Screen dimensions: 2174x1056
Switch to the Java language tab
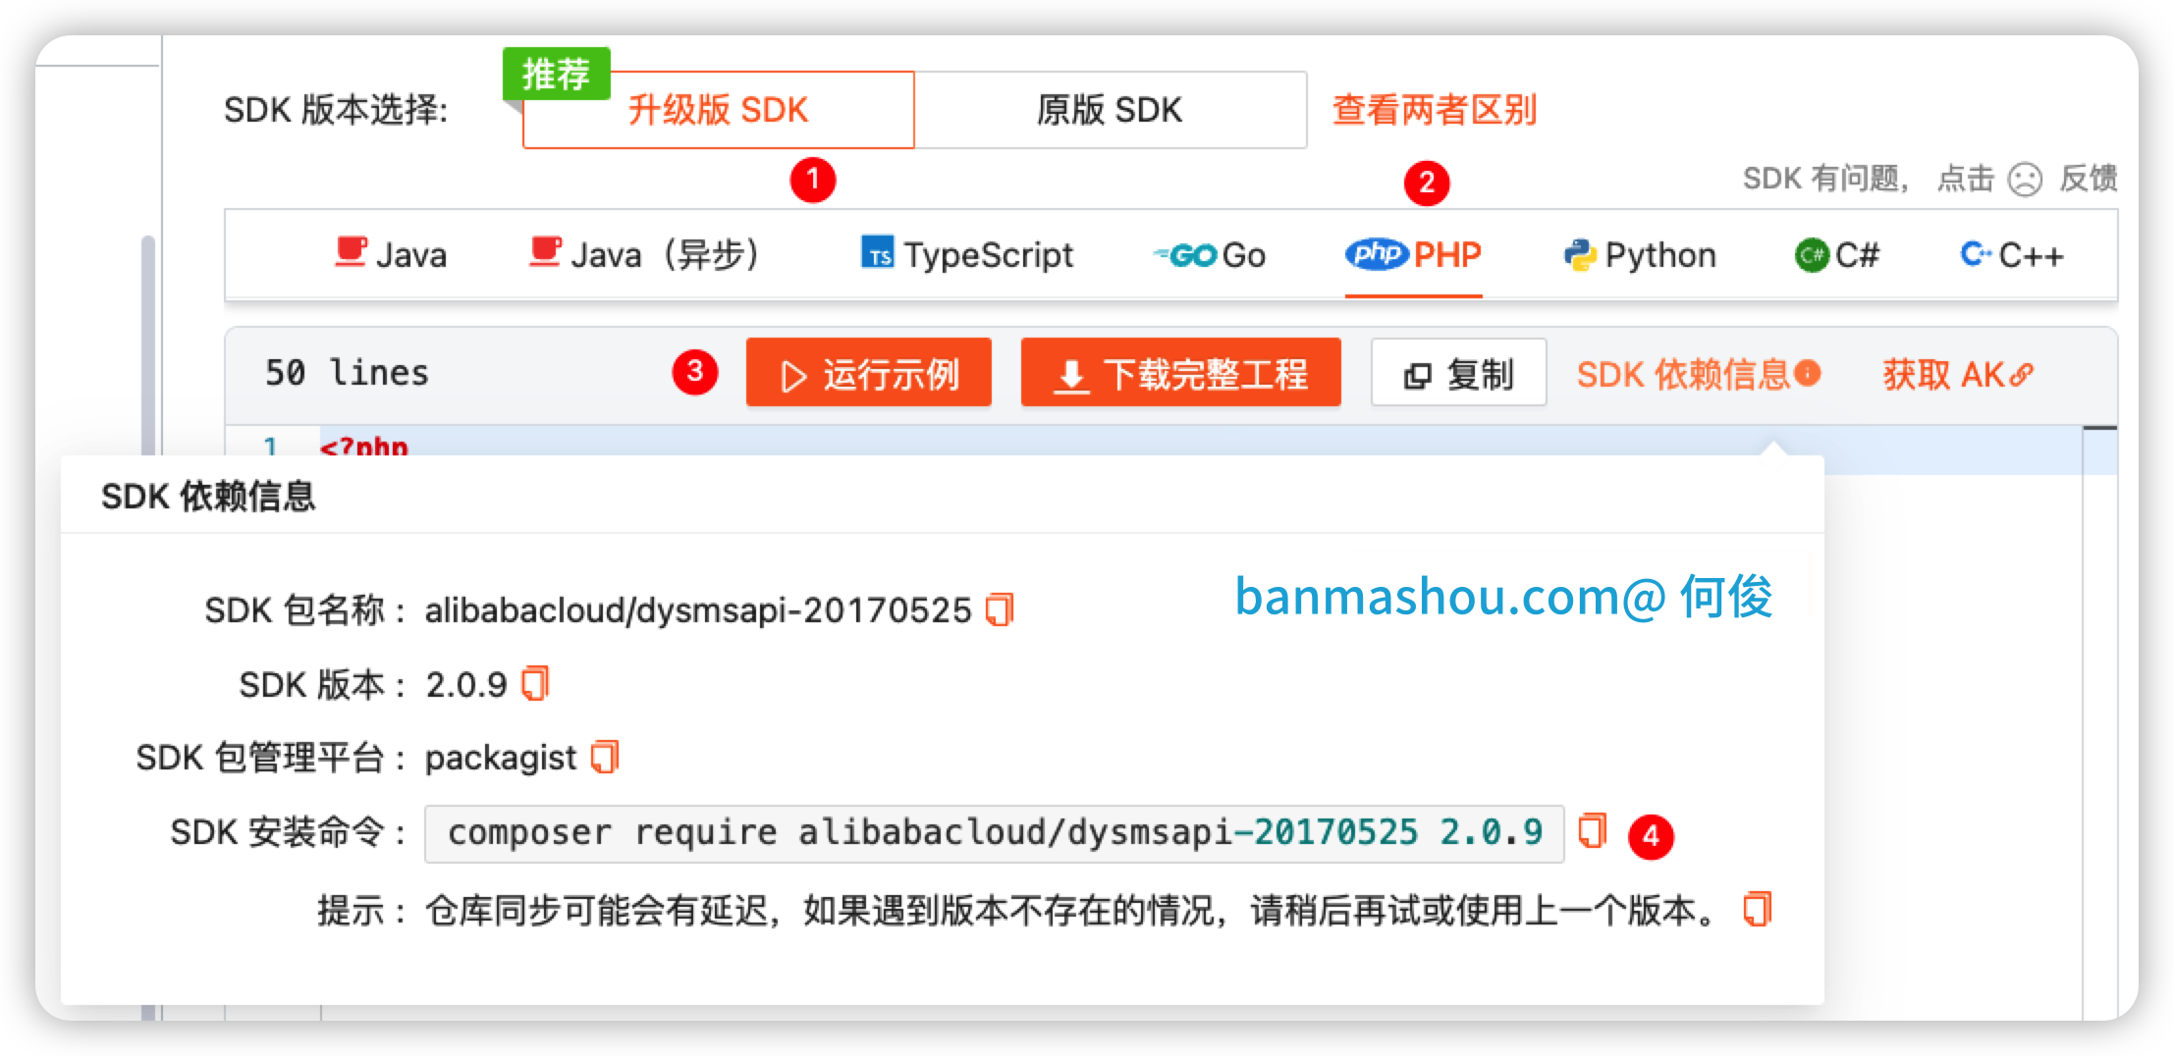[391, 255]
